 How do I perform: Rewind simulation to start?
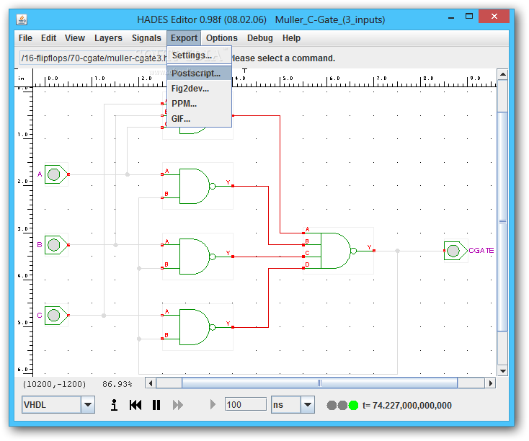pos(135,405)
